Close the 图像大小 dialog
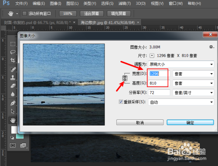The width and height of the screenshot is (218, 166). point(211,34)
